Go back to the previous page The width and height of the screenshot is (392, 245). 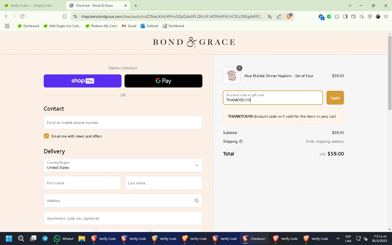[6, 16]
